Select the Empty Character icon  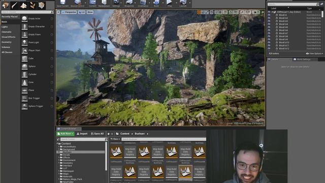click(x=24, y=26)
